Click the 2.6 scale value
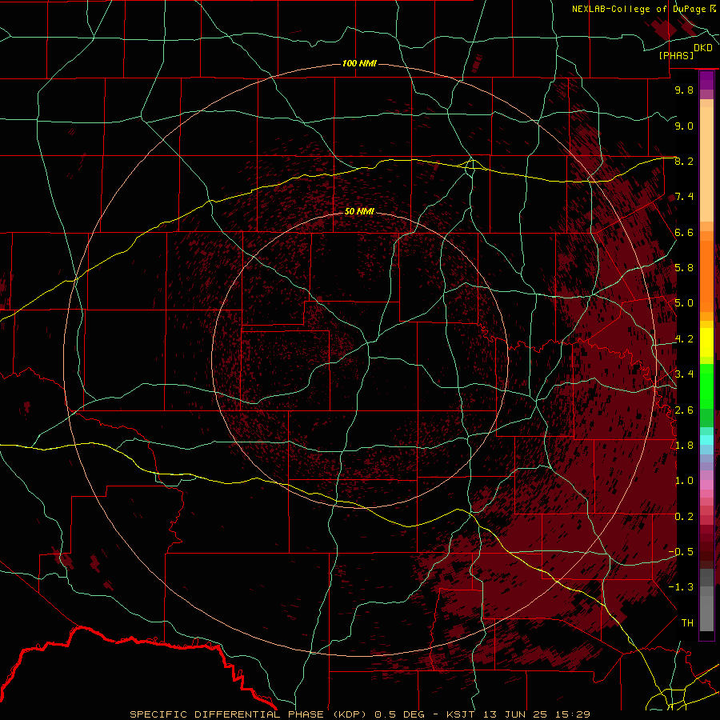Viewport: 720px width, 720px height. click(684, 410)
